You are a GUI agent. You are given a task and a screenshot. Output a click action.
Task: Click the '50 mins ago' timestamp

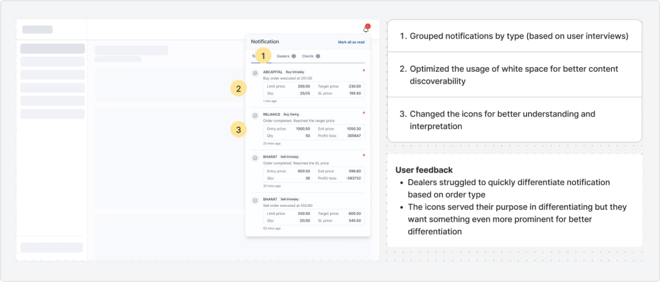[x=272, y=228]
